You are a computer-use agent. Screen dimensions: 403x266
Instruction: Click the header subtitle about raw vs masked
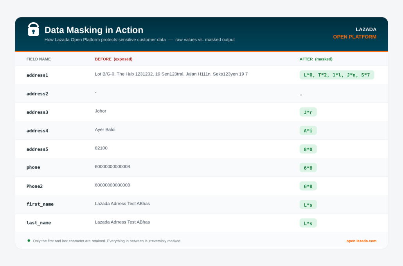point(140,40)
